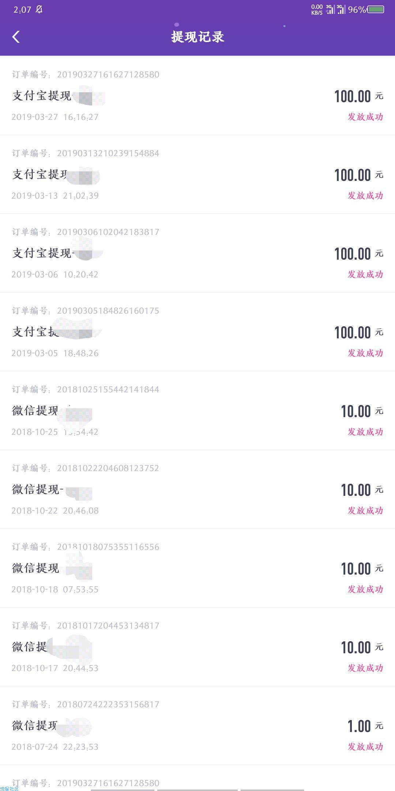The height and width of the screenshot is (791, 395).
Task: Tap 发放成功 status on 2018-10-17 record
Action: pyautogui.click(x=365, y=668)
